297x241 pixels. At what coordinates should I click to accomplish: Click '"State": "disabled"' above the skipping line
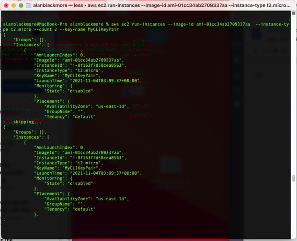(68, 91)
